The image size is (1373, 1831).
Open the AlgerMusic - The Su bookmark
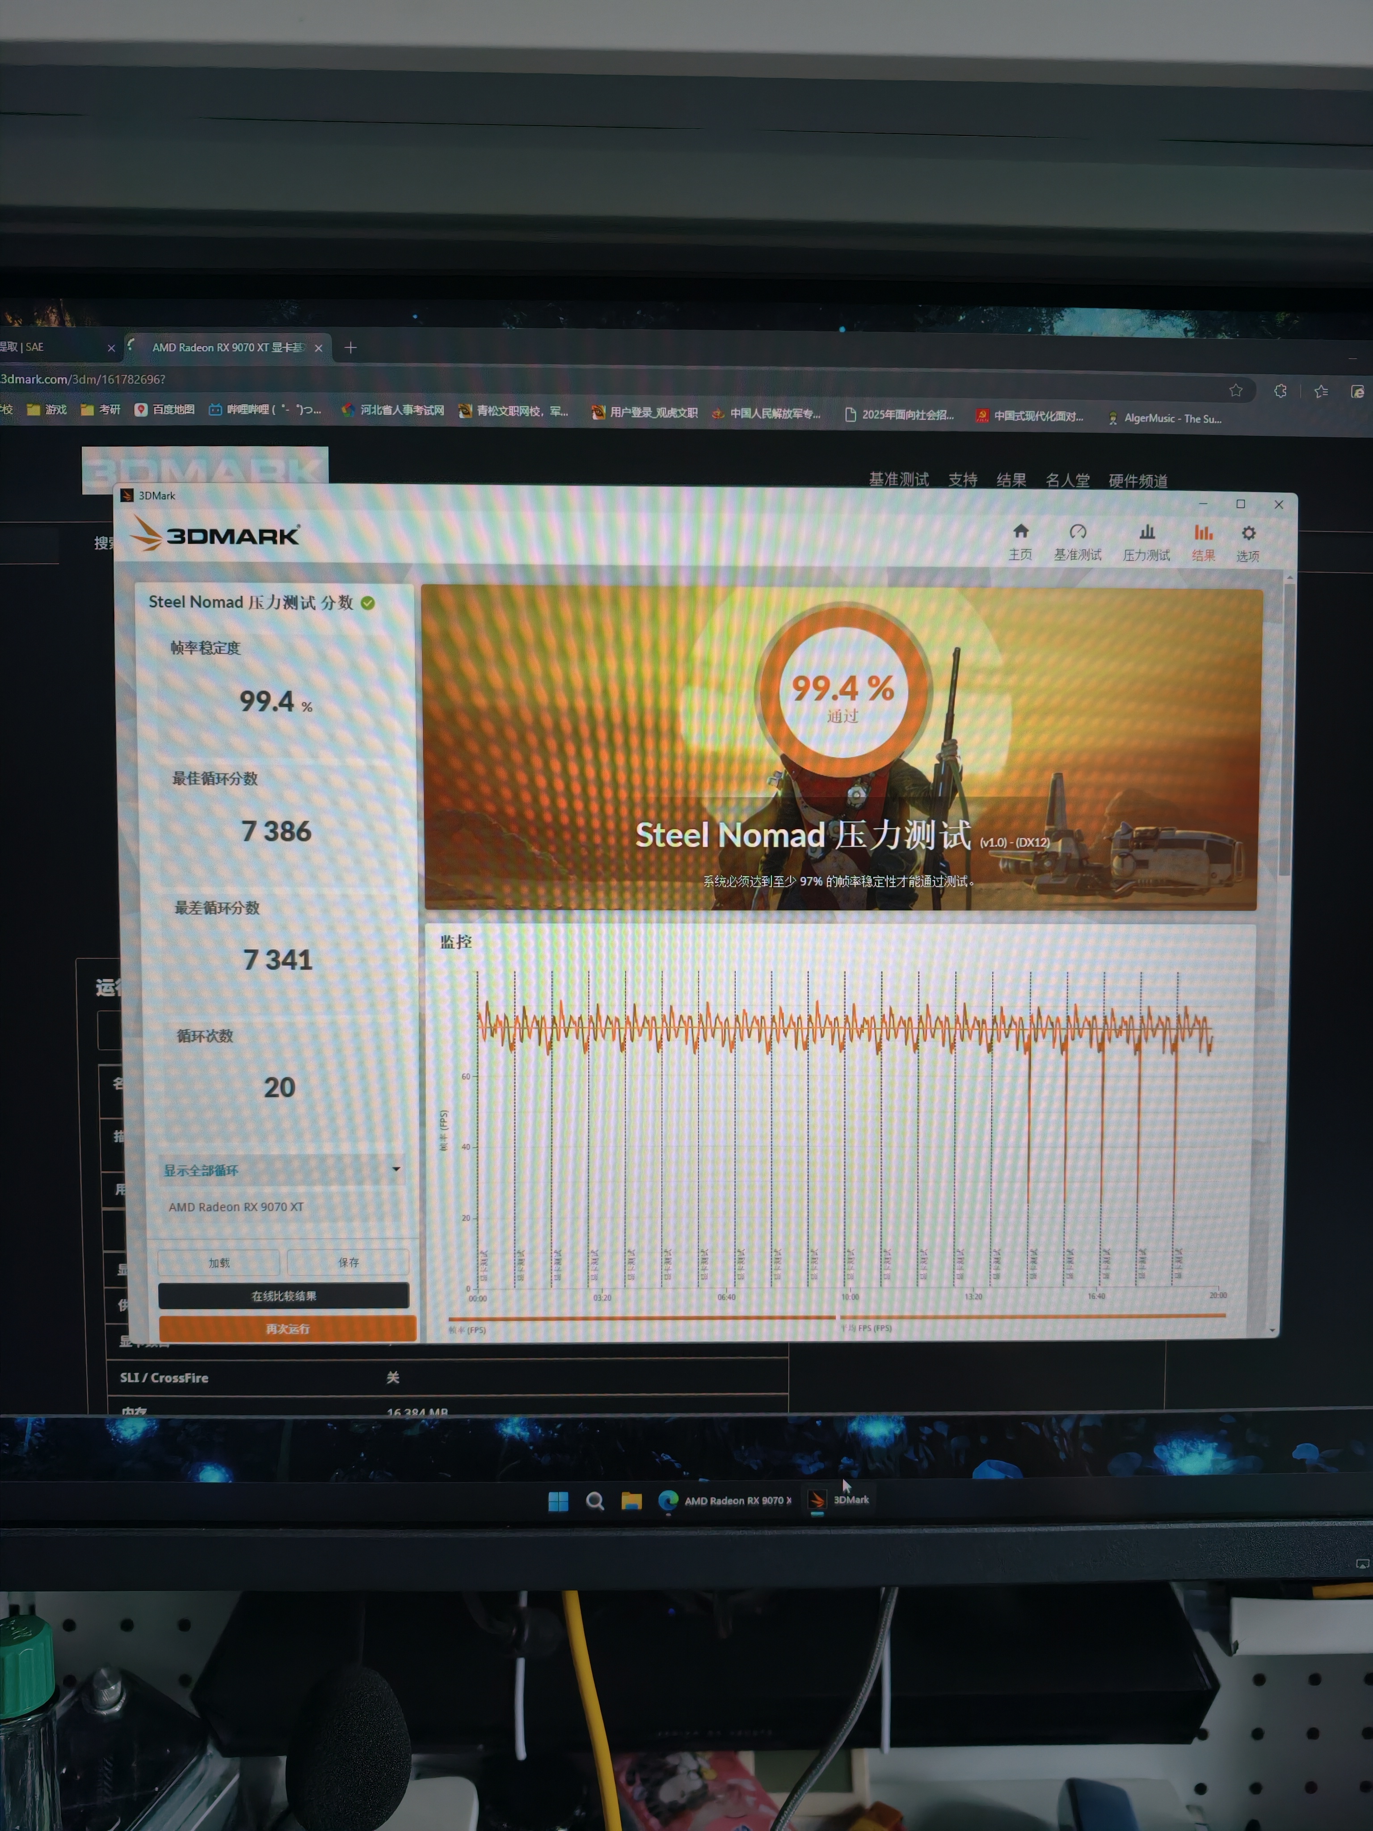pyautogui.click(x=1164, y=418)
